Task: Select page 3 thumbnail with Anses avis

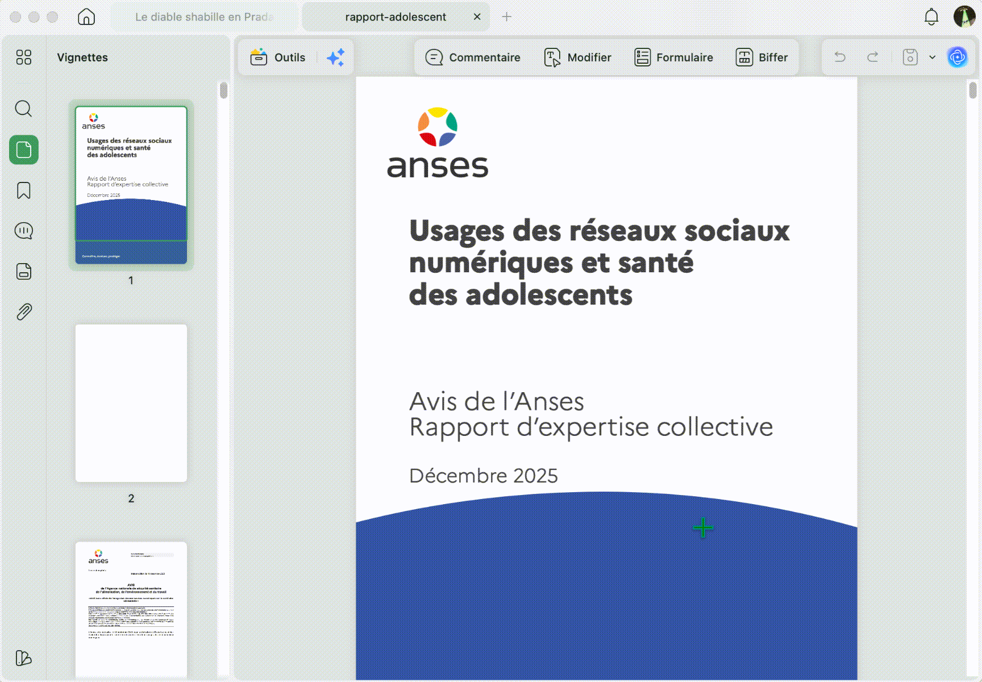Action: (x=131, y=610)
